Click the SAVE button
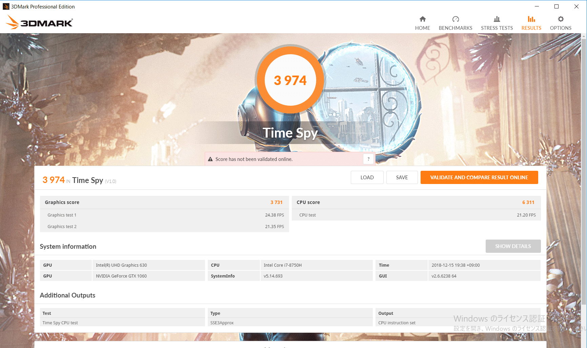Screen dimensions: 587x348 point(402,177)
